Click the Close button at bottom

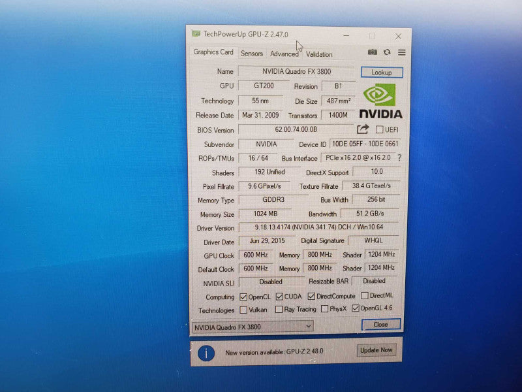click(x=381, y=324)
